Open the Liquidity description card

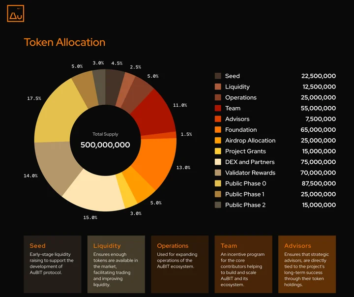point(116,264)
